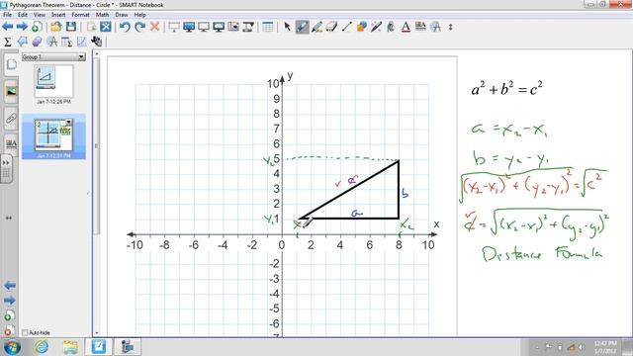Go to previous page using toolbar back arrow
The image size is (633, 356).
coord(8,27)
